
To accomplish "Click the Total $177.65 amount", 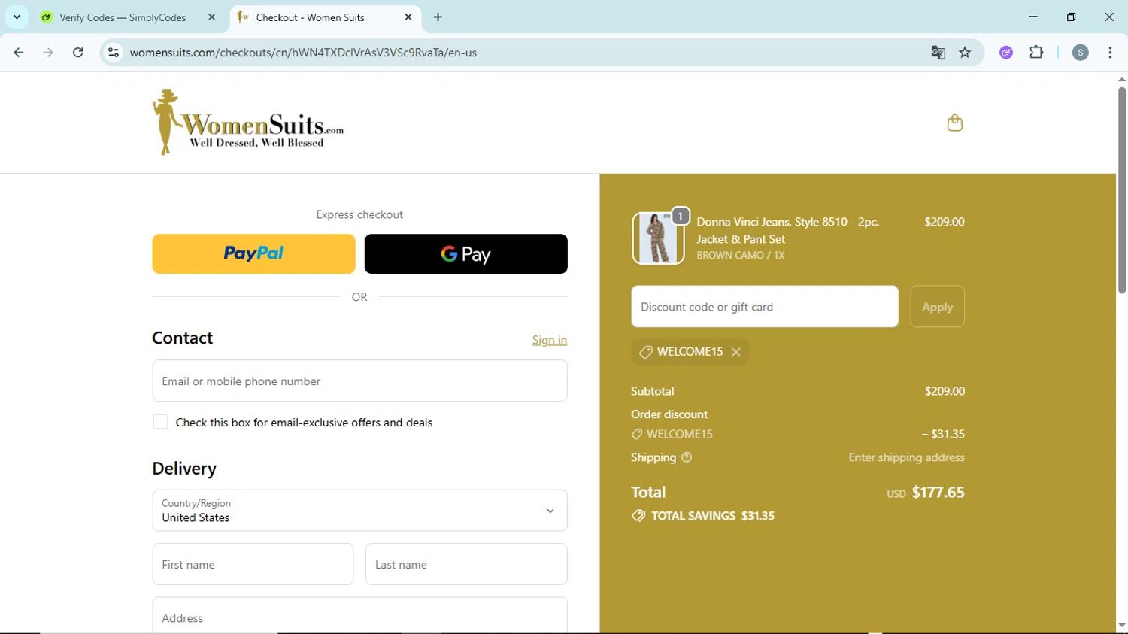I will tap(938, 492).
